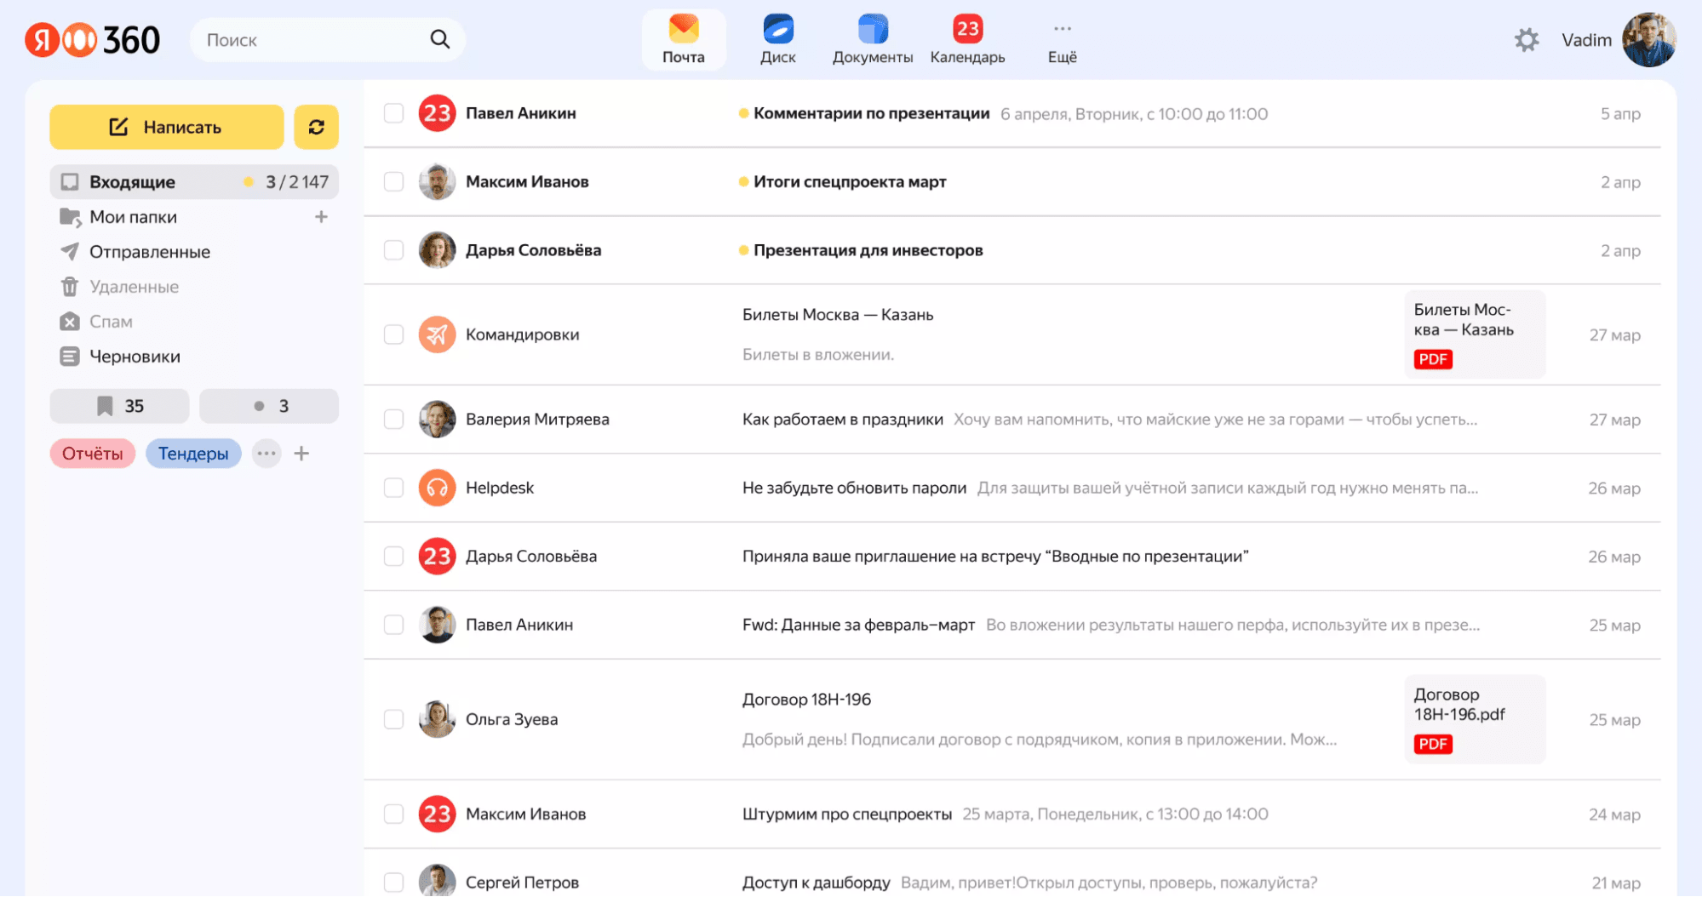Open the Договор 18Н-196.pdf attachment

click(1474, 719)
